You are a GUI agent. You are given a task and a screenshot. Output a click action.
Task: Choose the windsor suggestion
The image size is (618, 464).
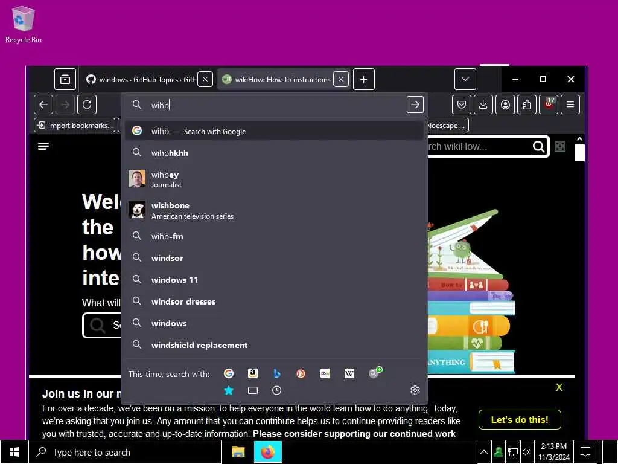click(x=275, y=257)
